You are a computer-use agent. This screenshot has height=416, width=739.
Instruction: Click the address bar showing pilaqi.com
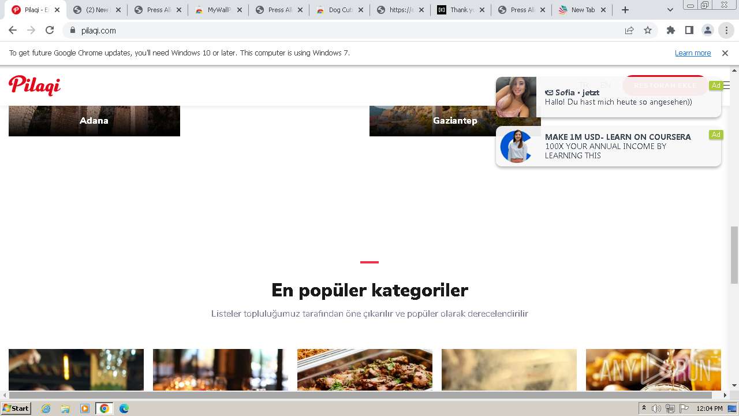[346, 31]
